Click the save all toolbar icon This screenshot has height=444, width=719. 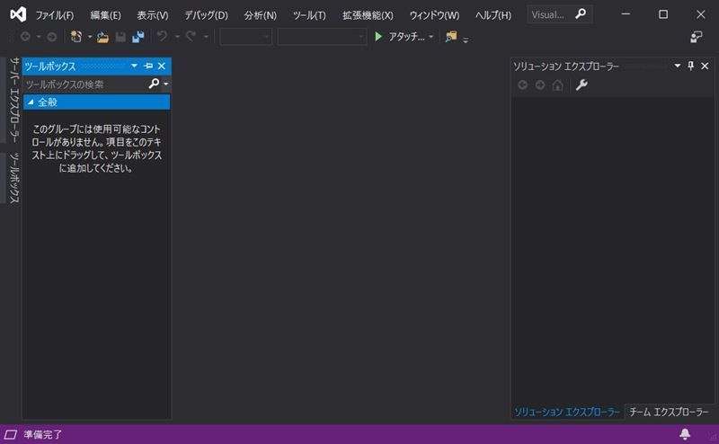pos(138,37)
